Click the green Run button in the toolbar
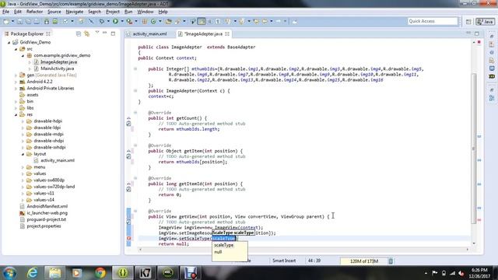The image size is (498, 280). [115, 21]
